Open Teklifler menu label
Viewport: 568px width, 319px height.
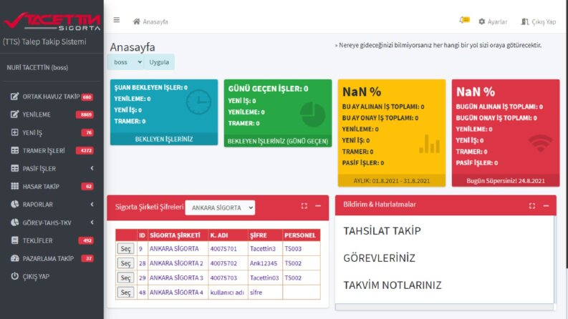tap(38, 240)
